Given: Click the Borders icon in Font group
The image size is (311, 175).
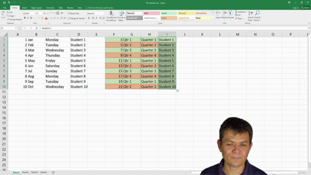Looking at the screenshot, I should coord(36,18).
